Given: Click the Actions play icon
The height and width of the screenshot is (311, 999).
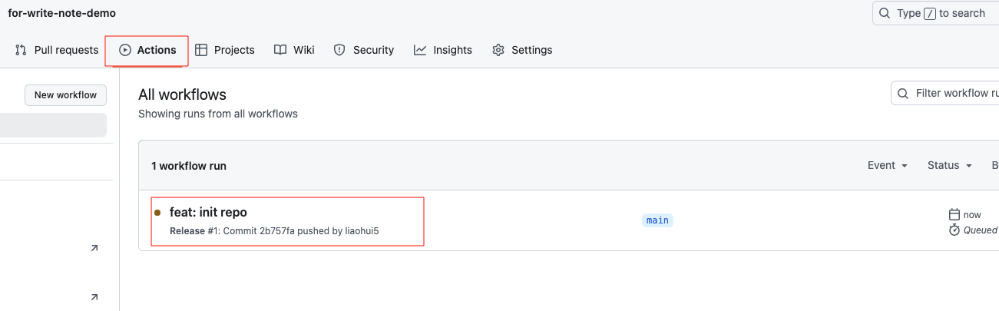Looking at the screenshot, I should [125, 50].
